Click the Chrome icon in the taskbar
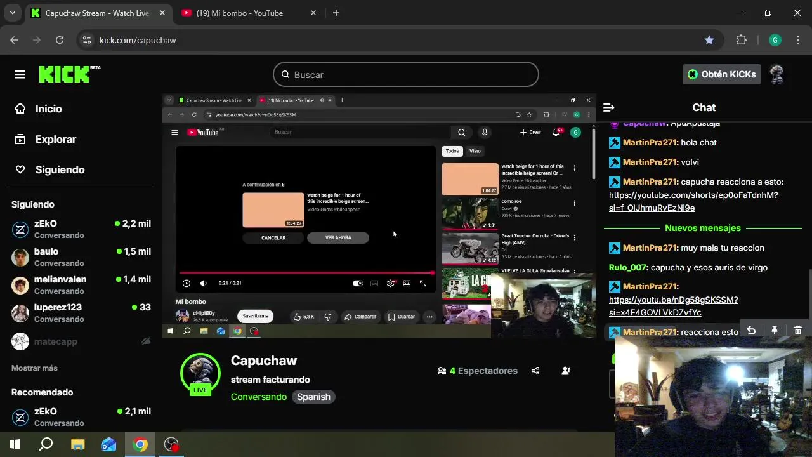This screenshot has width=812, height=457. click(x=140, y=444)
